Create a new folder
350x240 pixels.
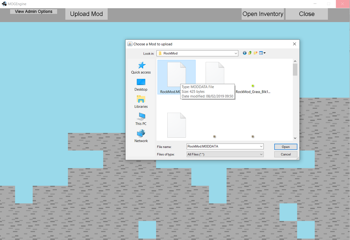(x=256, y=53)
